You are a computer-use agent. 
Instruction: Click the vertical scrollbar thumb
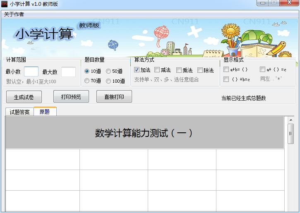click(x=291, y=134)
